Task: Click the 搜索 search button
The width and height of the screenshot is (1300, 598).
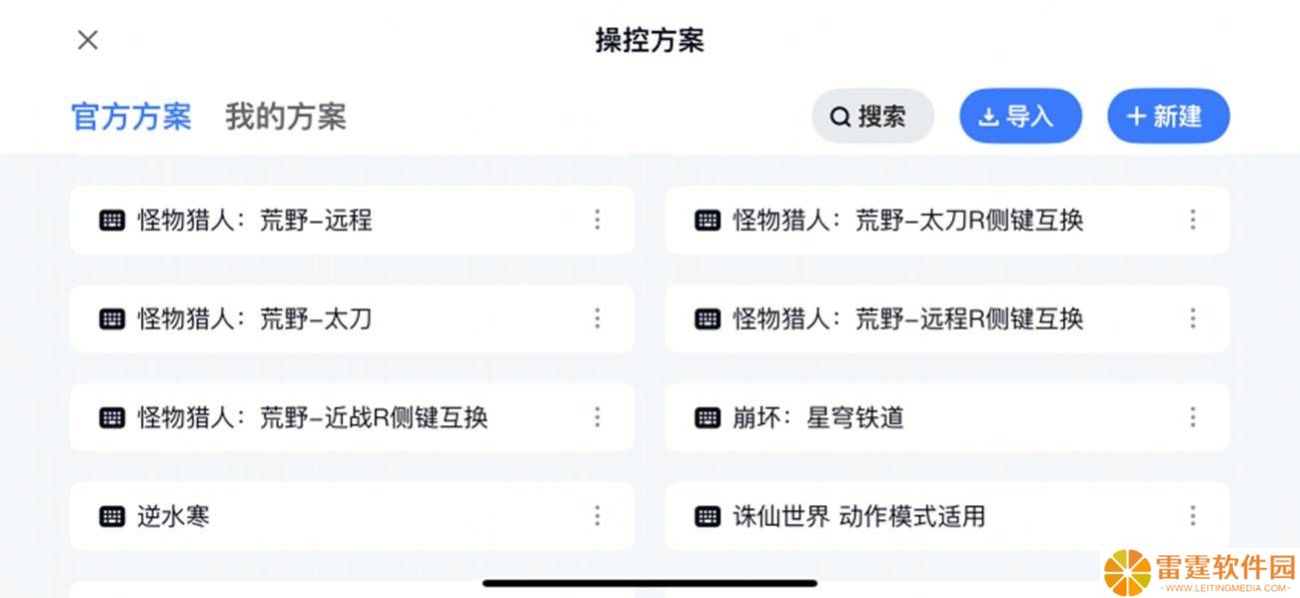Action: click(x=872, y=116)
